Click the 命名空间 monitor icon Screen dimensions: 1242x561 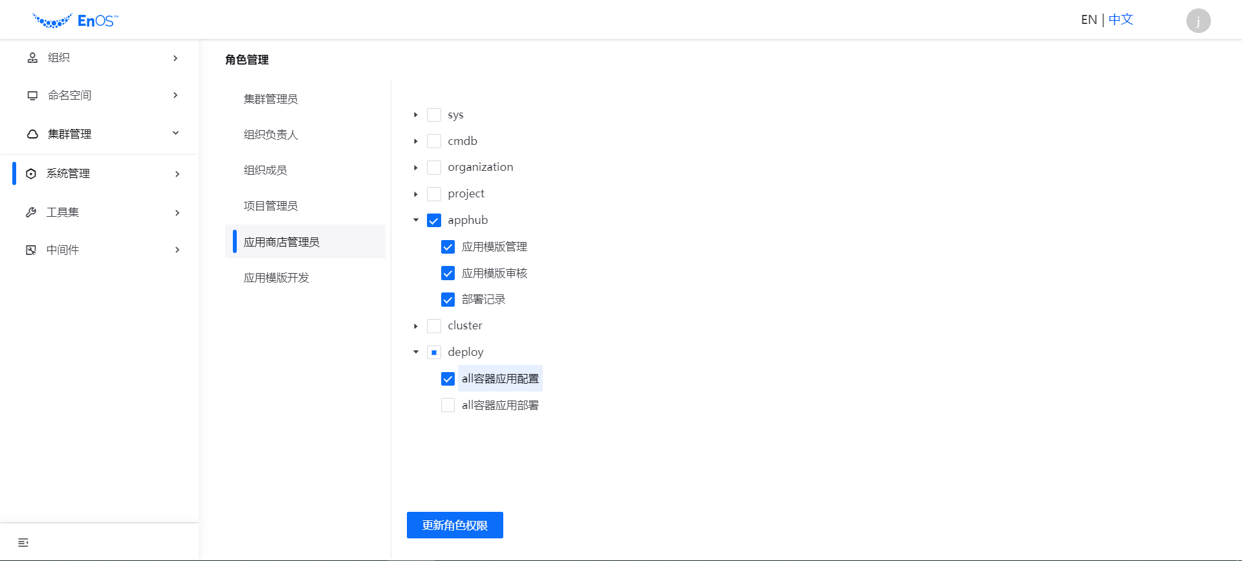[x=32, y=95]
